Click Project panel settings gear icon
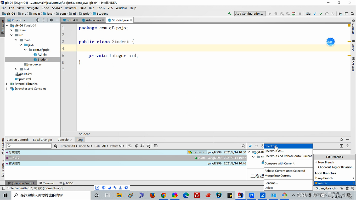 pyautogui.click(x=51, y=20)
